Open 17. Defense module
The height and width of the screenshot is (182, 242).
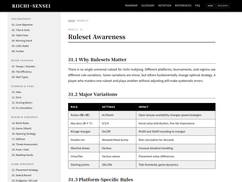(x=18, y=139)
